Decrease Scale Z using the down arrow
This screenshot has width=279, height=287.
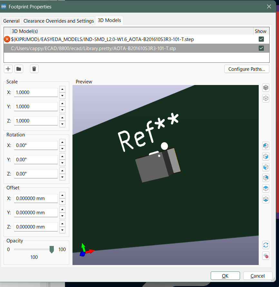(63, 124)
